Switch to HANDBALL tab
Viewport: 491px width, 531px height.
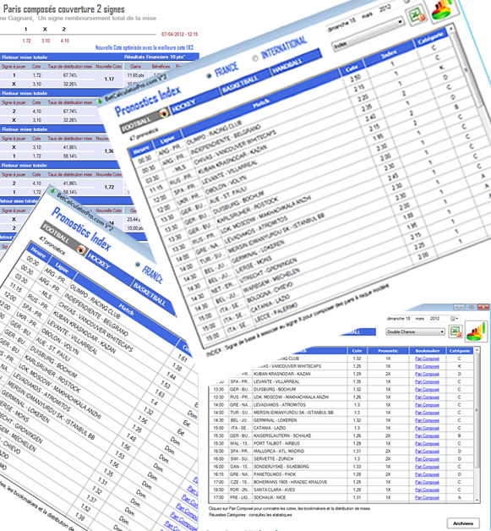295,63
